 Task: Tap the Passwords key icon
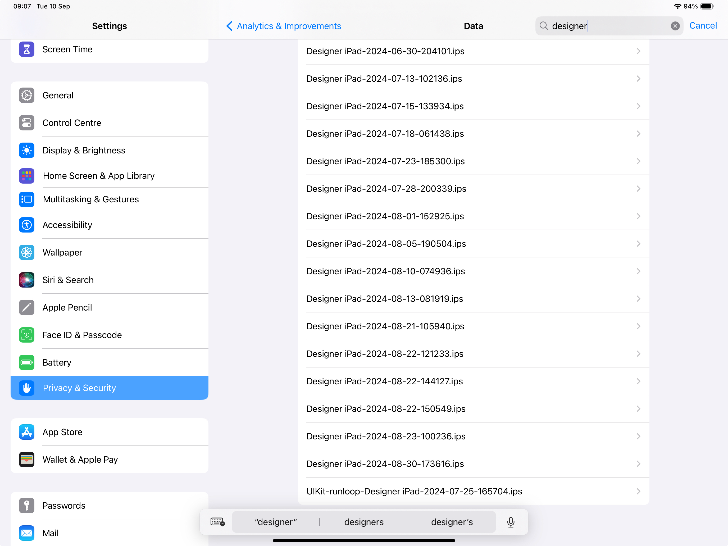coord(27,506)
